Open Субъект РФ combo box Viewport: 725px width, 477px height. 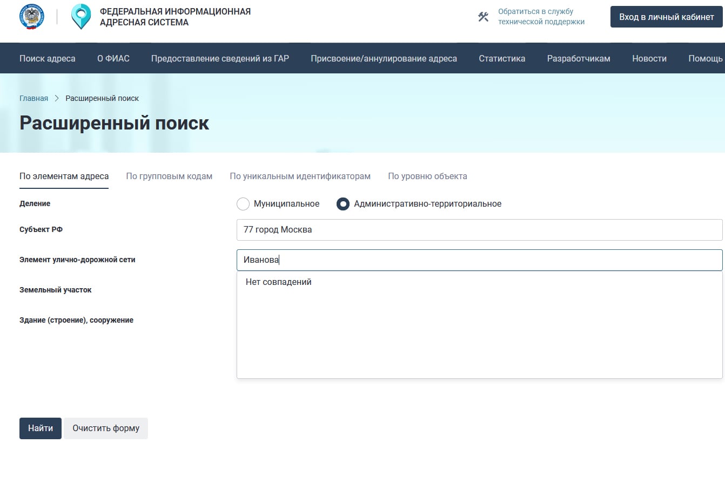[479, 230]
